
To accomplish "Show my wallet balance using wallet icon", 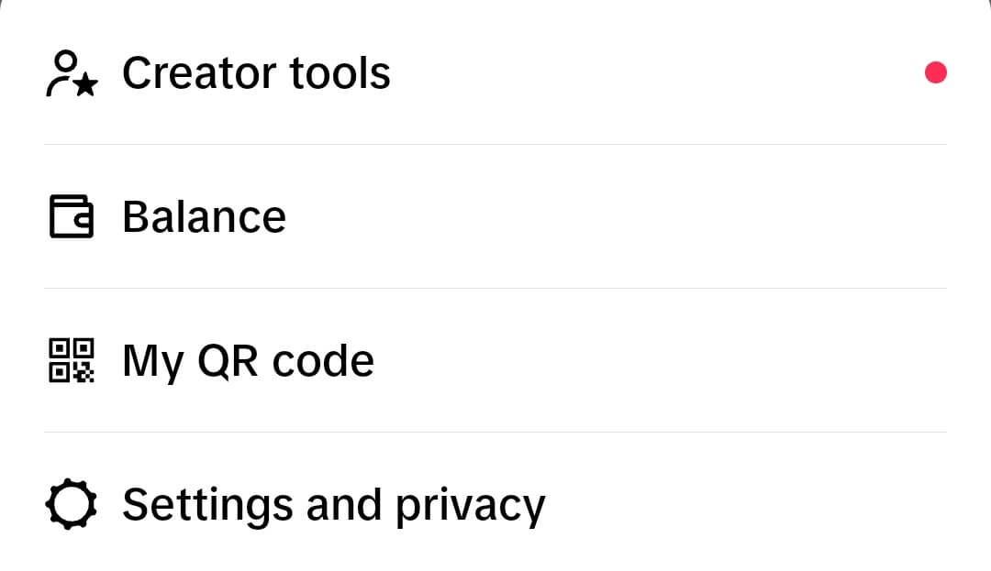I will pos(72,216).
